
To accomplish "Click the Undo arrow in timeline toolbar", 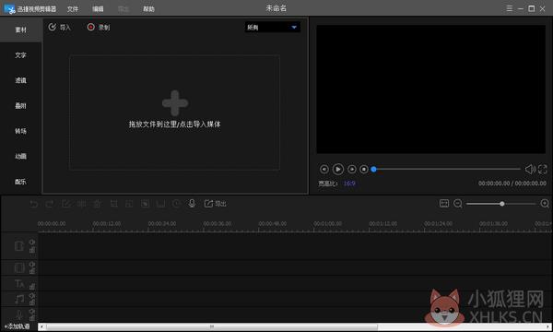I will point(34,204).
